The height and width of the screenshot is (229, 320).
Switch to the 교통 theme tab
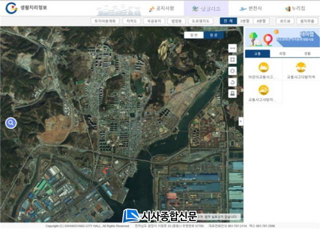(257, 53)
